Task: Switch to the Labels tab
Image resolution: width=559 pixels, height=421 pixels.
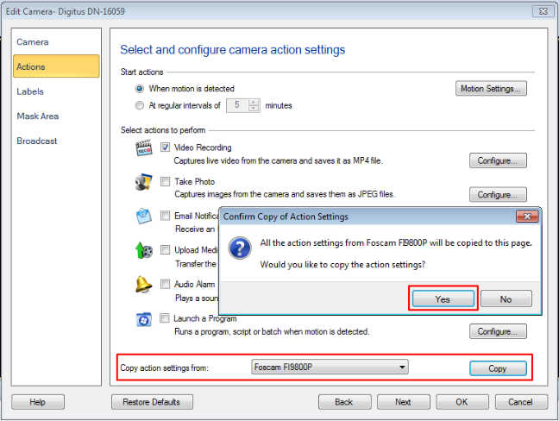Action: tap(30, 91)
